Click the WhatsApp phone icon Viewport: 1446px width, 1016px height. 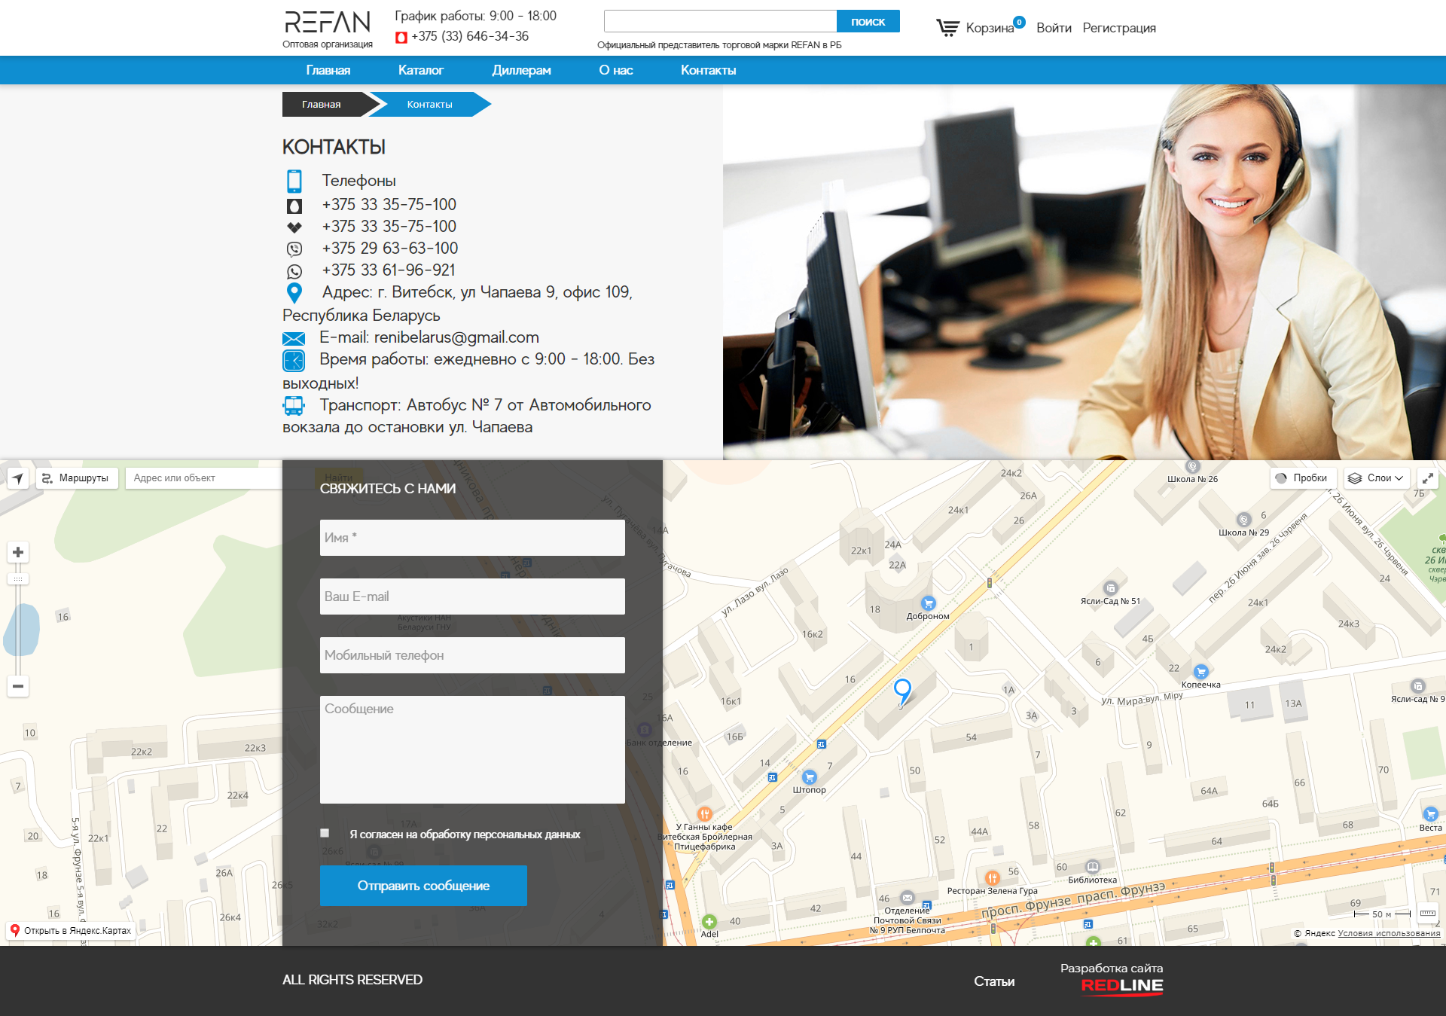294,271
